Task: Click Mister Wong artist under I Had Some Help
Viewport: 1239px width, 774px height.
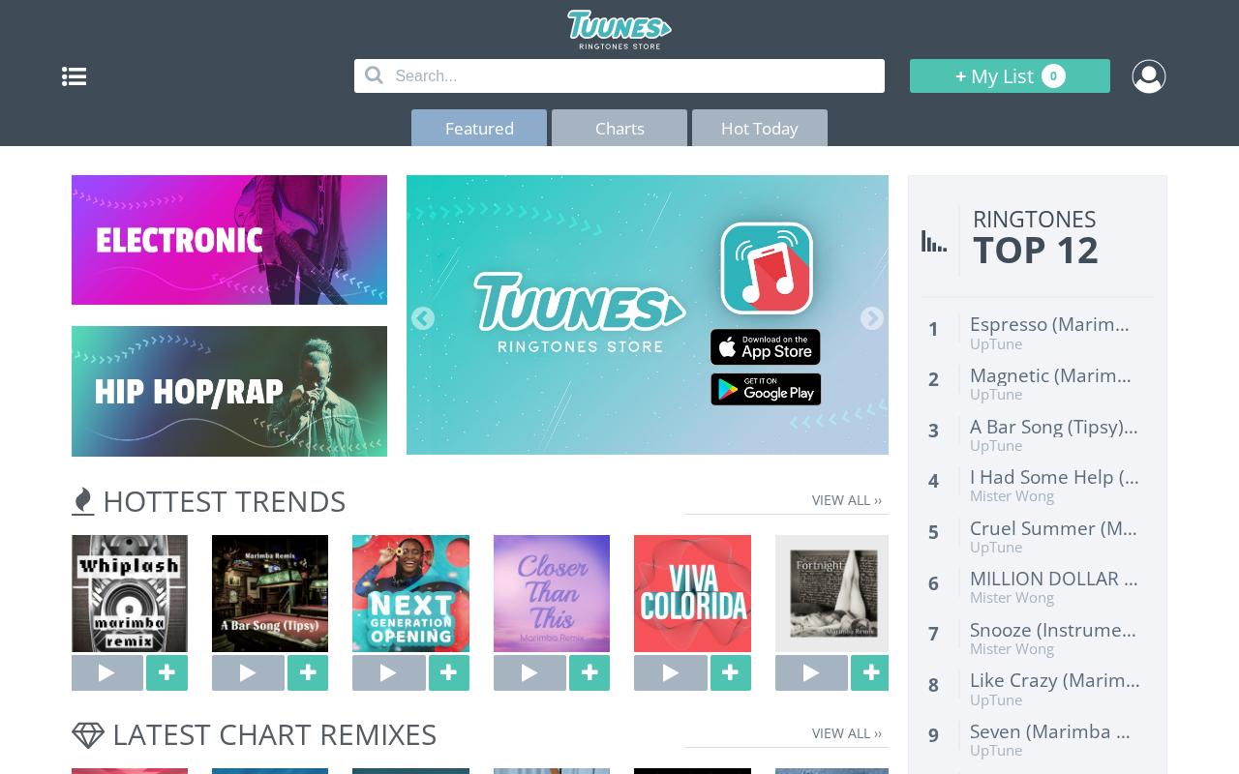Action: (1012, 496)
